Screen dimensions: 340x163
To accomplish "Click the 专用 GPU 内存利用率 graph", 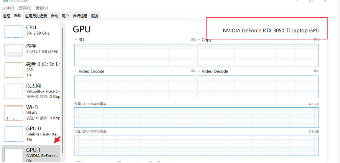I will pos(196,117).
